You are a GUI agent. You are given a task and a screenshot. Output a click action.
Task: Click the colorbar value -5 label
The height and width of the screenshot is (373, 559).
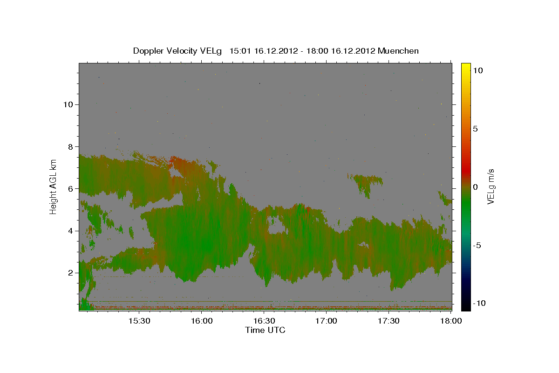(477, 245)
